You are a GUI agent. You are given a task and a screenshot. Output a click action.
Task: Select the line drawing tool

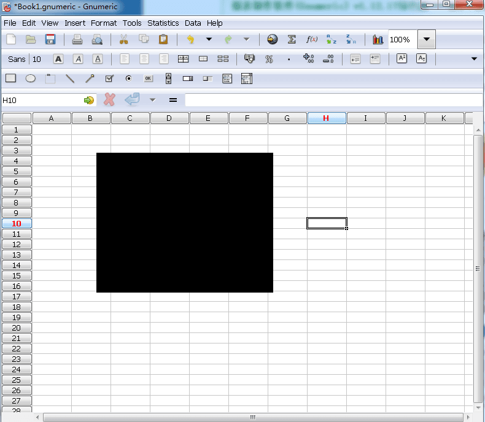(x=70, y=79)
